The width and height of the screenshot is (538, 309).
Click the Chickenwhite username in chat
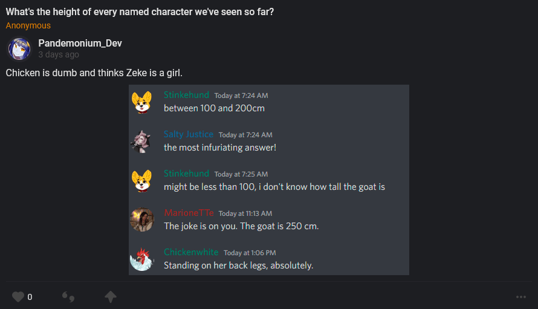(x=191, y=252)
